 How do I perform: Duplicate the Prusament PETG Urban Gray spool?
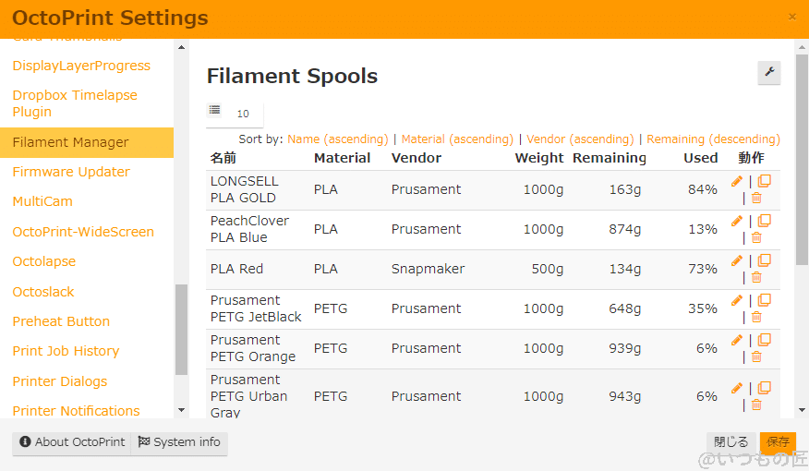[x=764, y=389]
